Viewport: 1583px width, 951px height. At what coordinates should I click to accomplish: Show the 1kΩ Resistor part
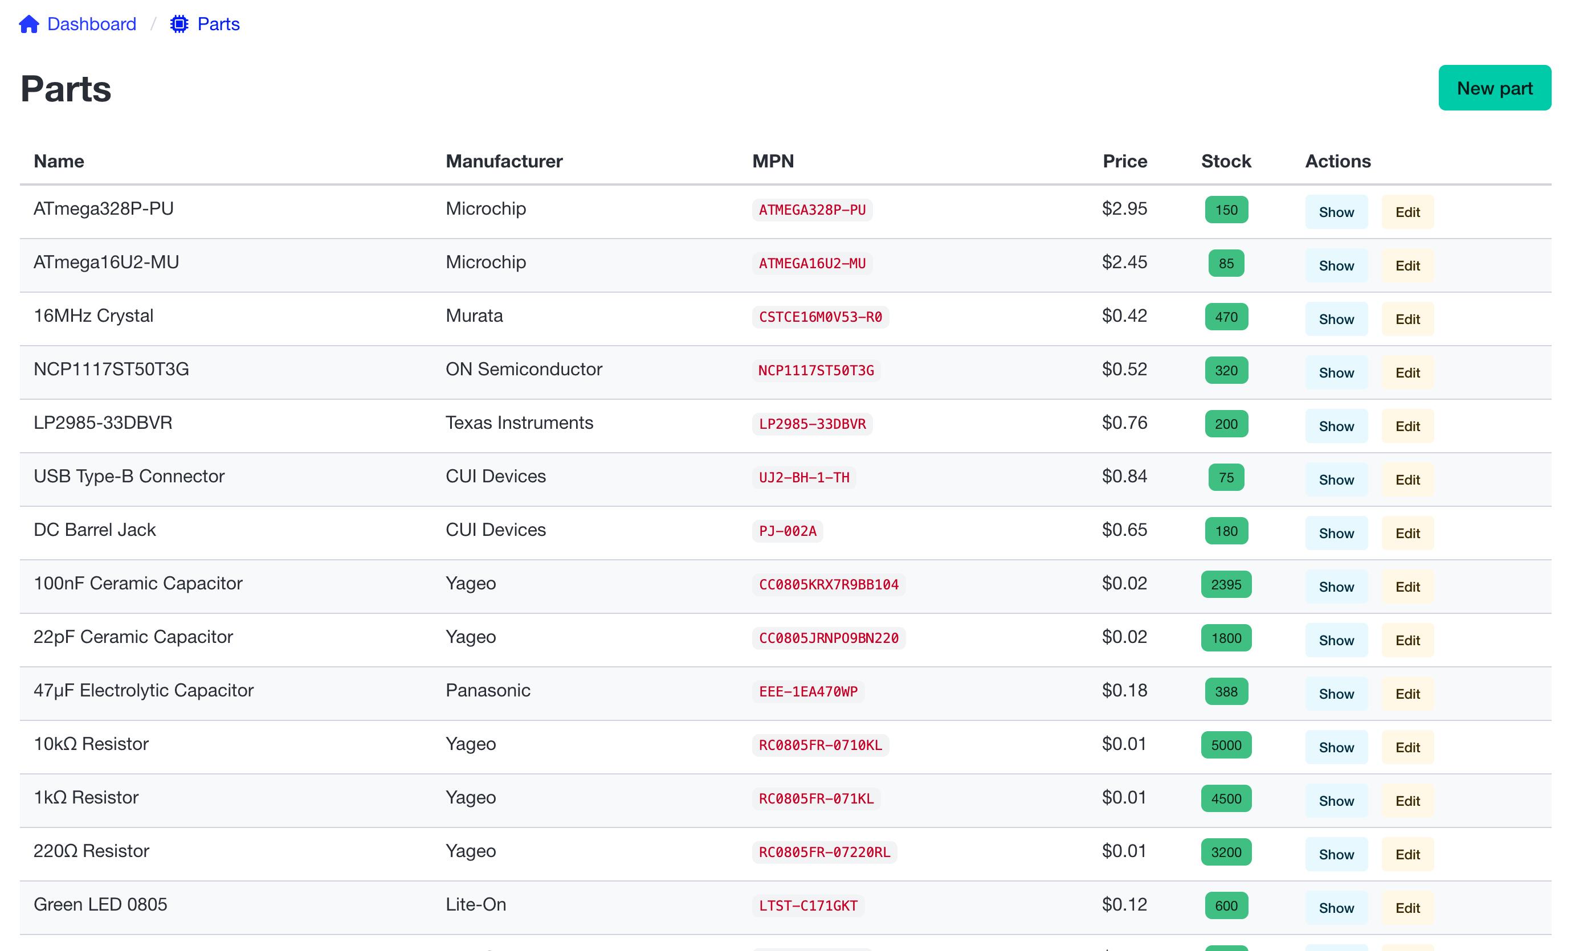pos(1336,801)
